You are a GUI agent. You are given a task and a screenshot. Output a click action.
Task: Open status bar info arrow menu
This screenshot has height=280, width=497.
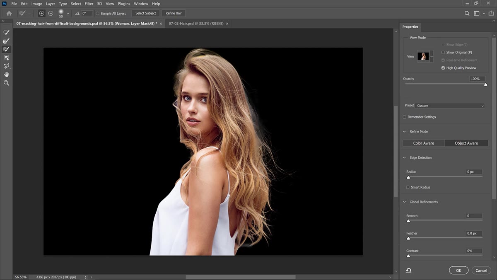pos(86,277)
